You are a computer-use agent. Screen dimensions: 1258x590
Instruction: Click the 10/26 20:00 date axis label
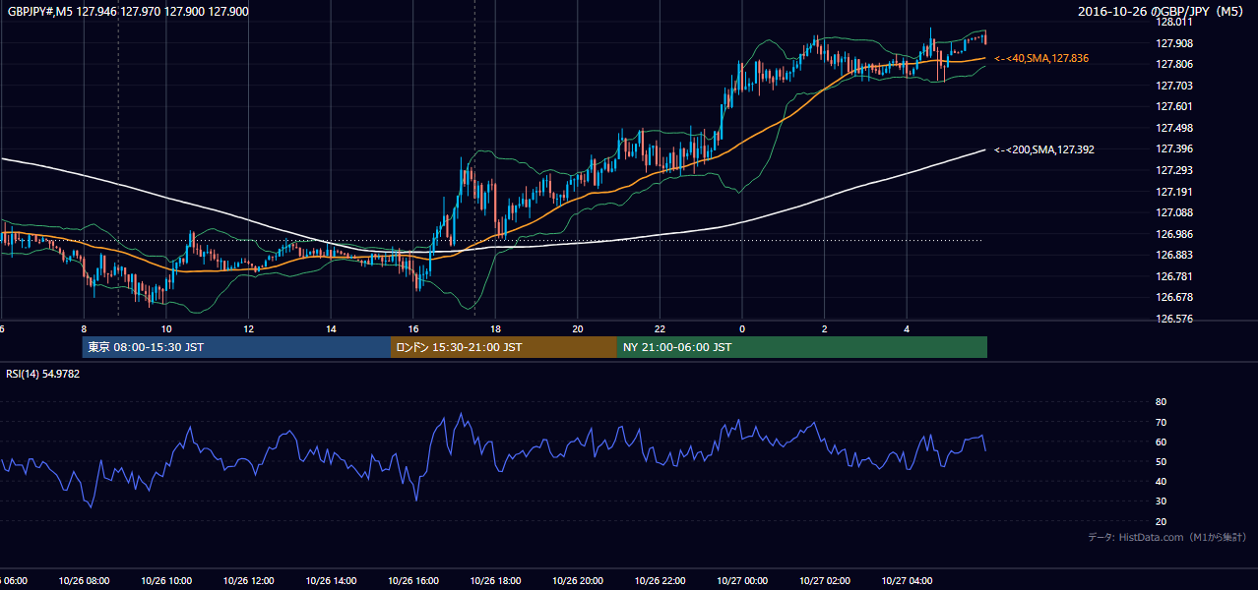(577, 581)
